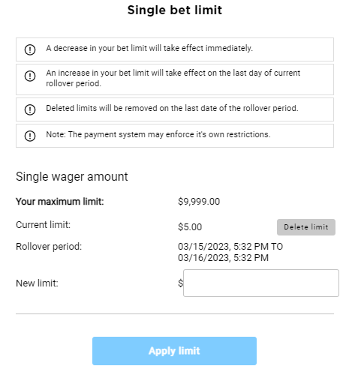Click the Current limit label
Screen dimensions: 352x372
click(43, 225)
